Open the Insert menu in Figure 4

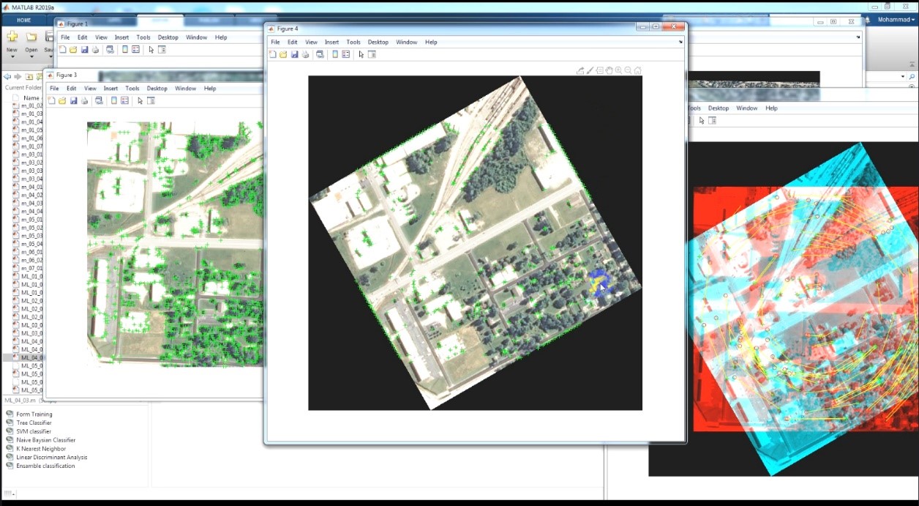coord(332,42)
